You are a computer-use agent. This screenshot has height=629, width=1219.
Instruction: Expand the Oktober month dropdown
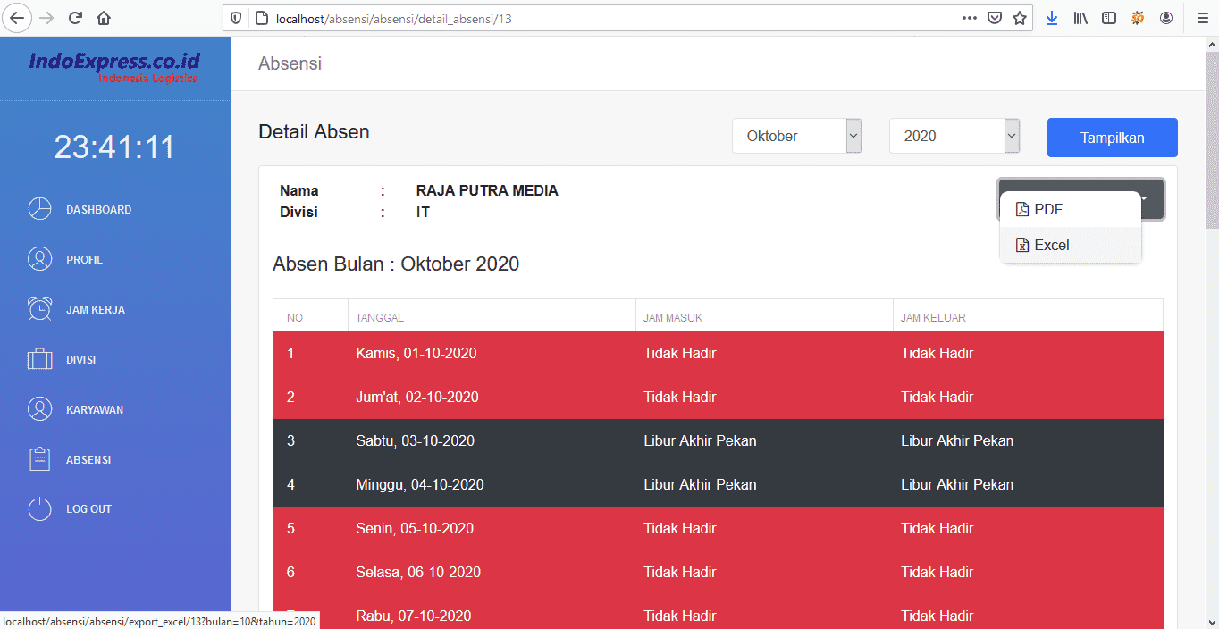[797, 137]
